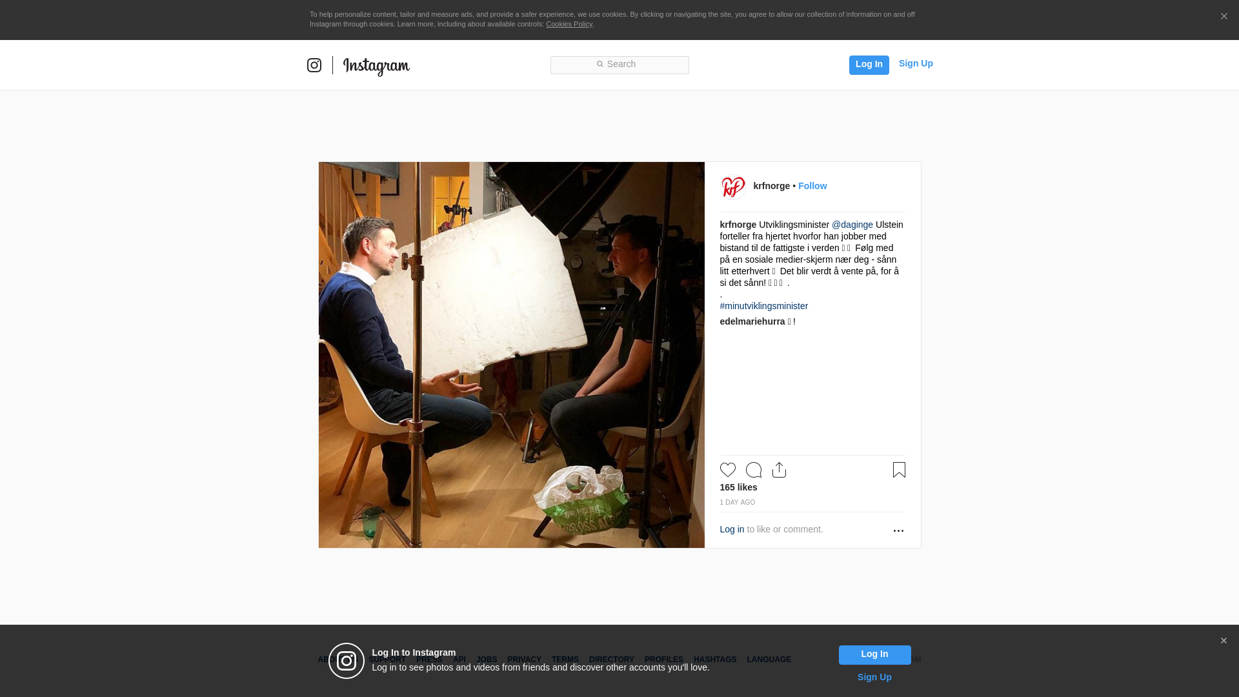Image resolution: width=1239 pixels, height=697 pixels.
Task: Open the PRIVACY footer link
Action: pyautogui.click(x=524, y=660)
